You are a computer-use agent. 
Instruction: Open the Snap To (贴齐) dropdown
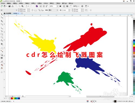[x=76, y=6]
